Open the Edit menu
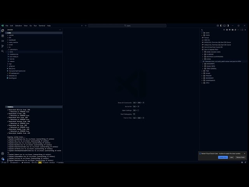249x187 pixels. click(x=11, y=26)
